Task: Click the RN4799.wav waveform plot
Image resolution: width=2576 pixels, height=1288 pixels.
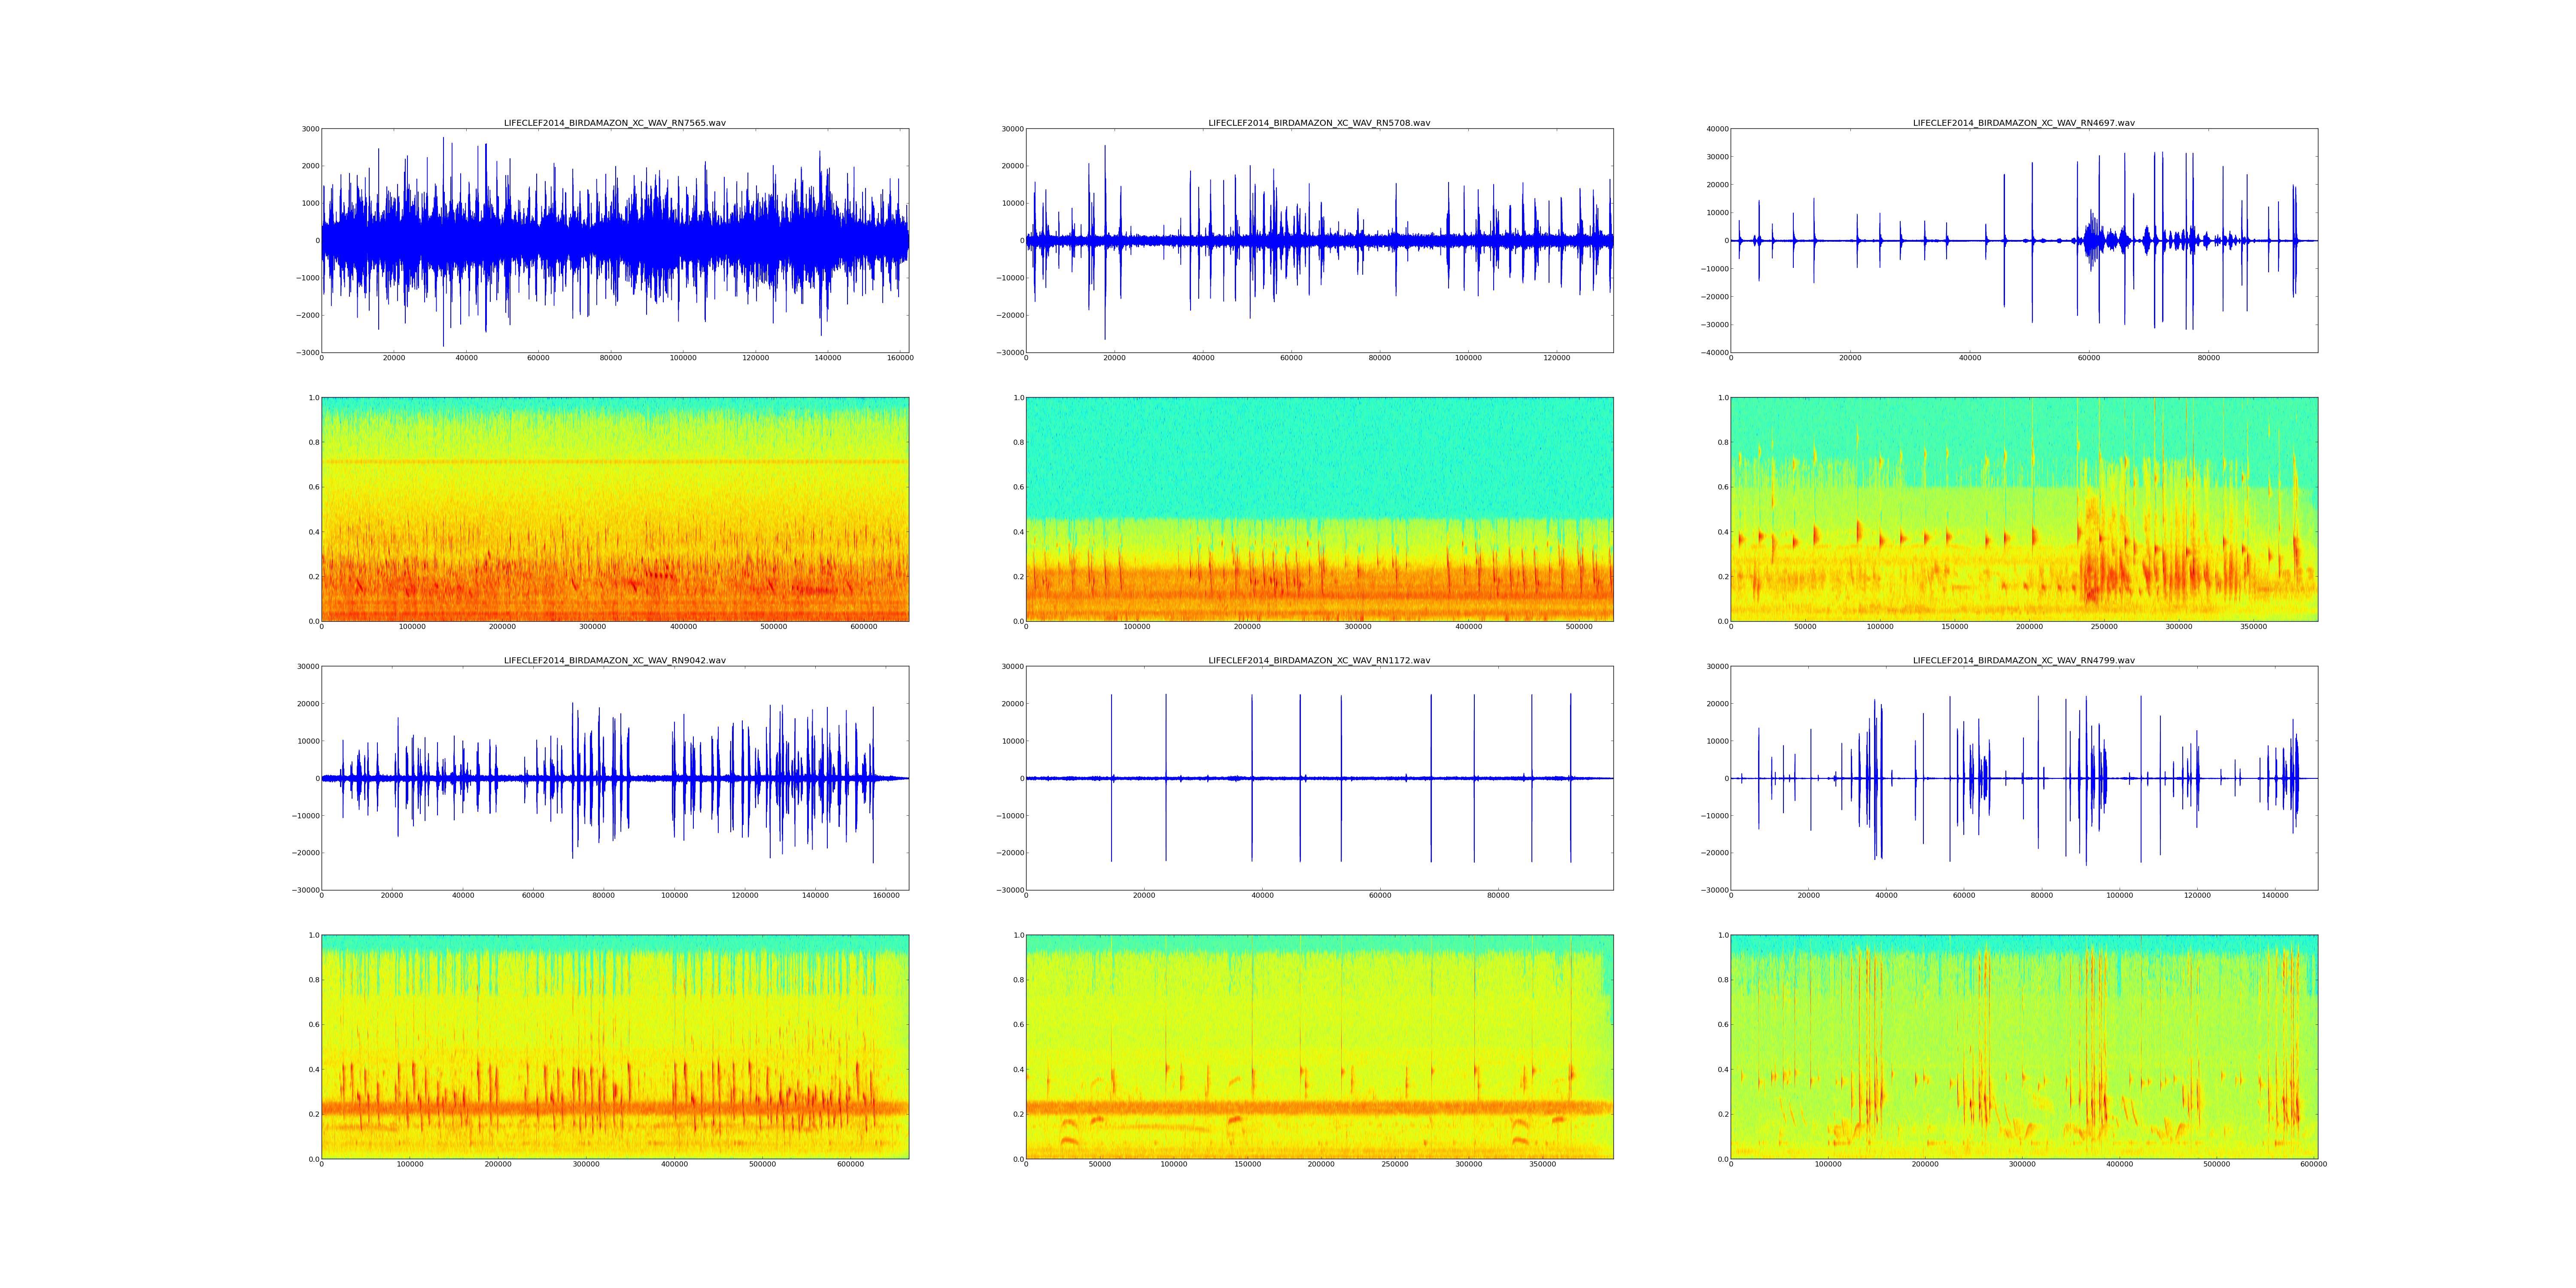Action: (x=2023, y=778)
